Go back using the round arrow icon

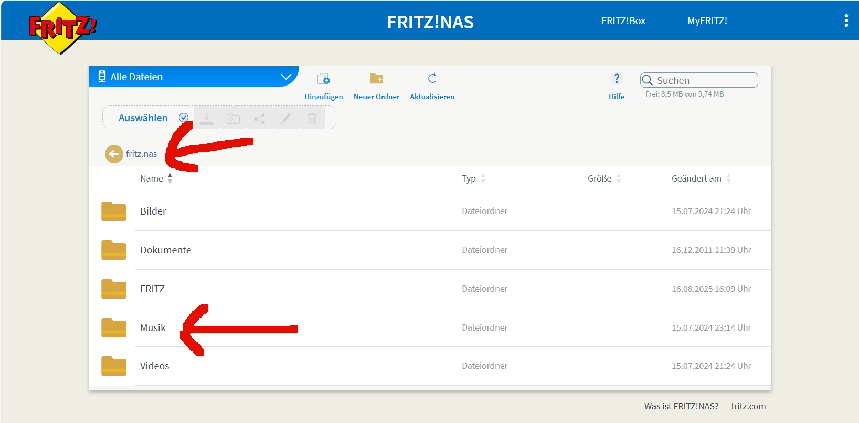(x=114, y=154)
